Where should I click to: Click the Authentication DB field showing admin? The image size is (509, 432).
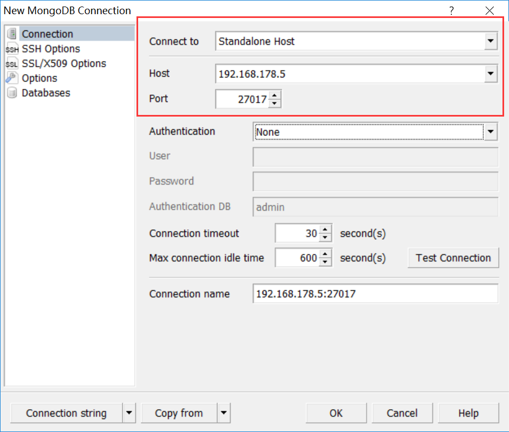[375, 206]
